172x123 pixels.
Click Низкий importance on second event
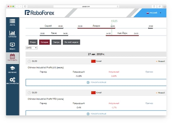tap(160, 93)
